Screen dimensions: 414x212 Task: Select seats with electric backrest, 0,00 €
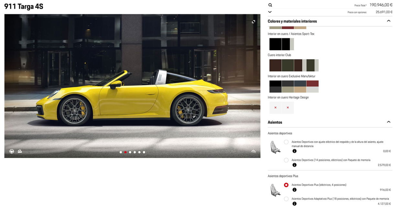coord(286,142)
